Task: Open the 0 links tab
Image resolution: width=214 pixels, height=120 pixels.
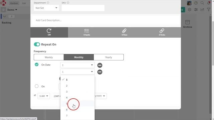Action: pyautogui.click(x=162, y=32)
